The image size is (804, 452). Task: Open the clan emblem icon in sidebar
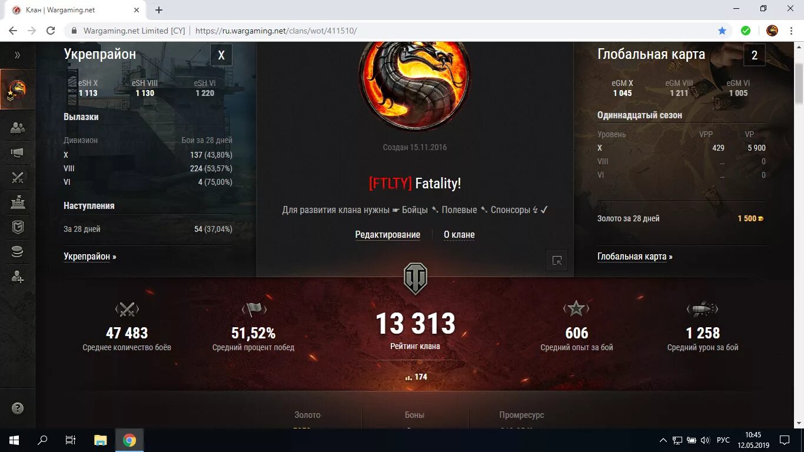(x=17, y=89)
